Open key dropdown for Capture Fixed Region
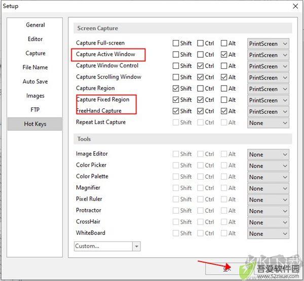304x281 pixels. [x=268, y=100]
